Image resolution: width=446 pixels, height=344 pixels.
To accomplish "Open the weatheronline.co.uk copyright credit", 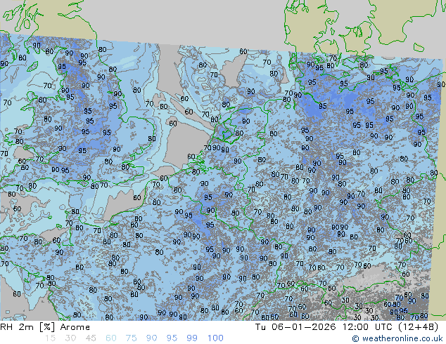I will click(397, 338).
